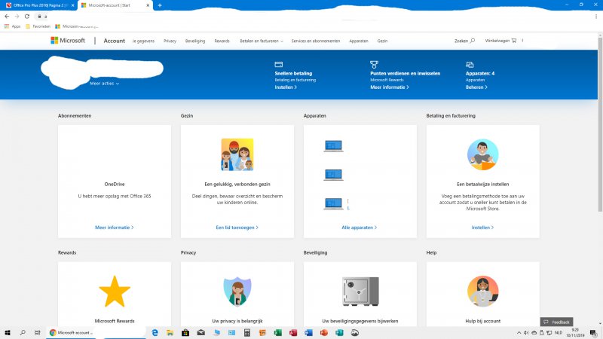603x339 pixels.
Task: Open the Windows Start menu
Action: [8, 333]
